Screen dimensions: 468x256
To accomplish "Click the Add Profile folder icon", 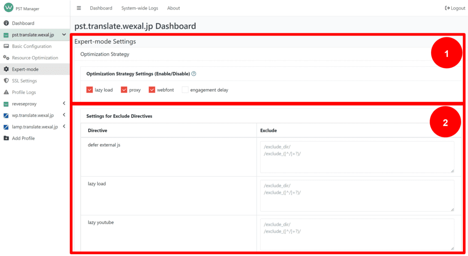I will coord(6,138).
